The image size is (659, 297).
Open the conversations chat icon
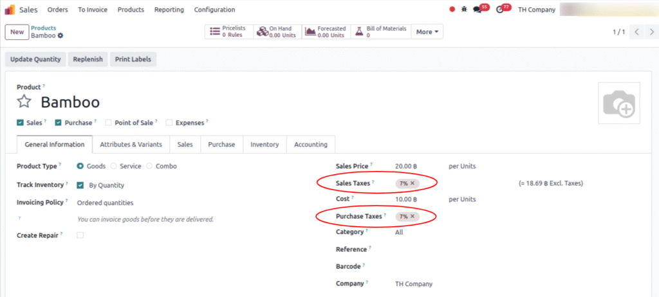coord(477,10)
